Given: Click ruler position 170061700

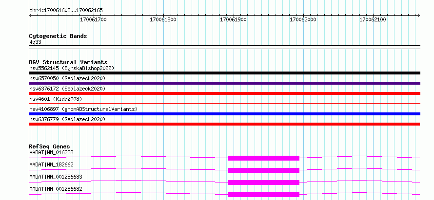Looking at the screenshot, I should click(x=93, y=20).
